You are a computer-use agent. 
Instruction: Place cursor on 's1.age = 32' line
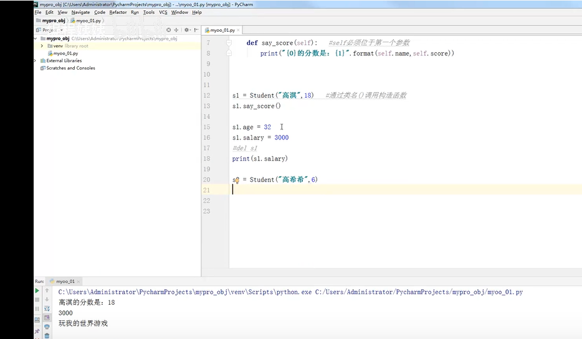(x=252, y=127)
